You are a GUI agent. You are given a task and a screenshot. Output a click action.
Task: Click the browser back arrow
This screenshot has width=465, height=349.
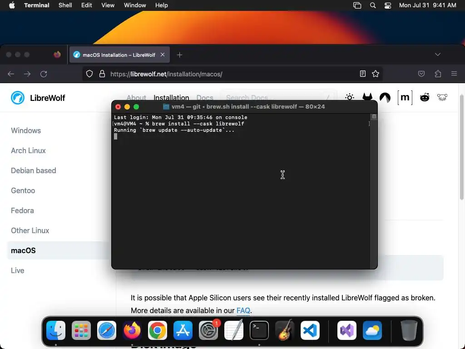11,74
